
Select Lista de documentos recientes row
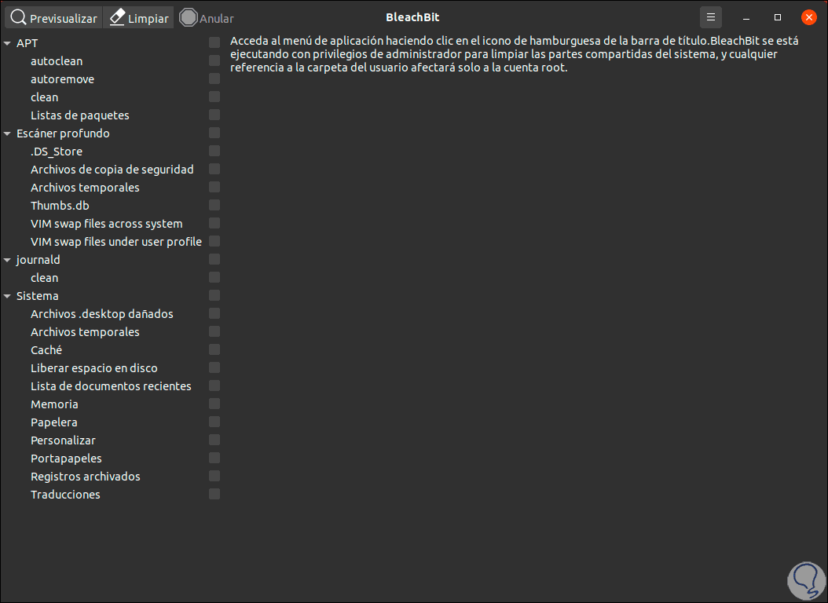click(x=111, y=386)
